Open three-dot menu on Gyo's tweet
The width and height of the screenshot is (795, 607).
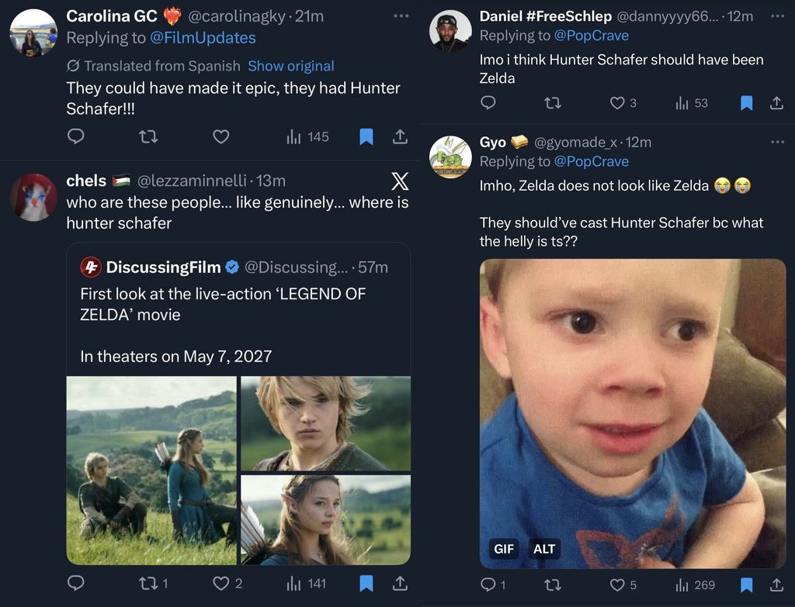(x=777, y=142)
